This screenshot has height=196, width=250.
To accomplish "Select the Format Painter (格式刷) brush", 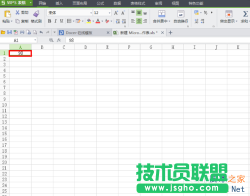I will tap(36, 13).
